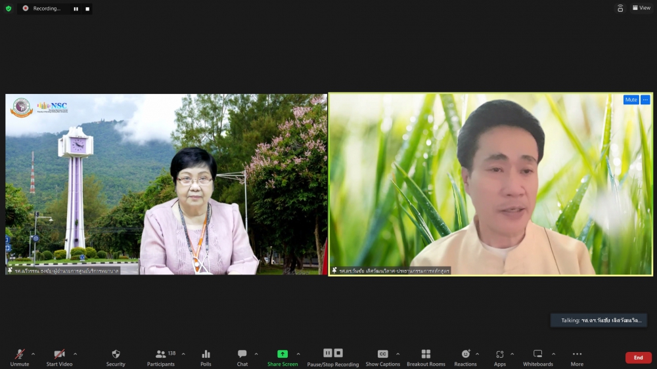The width and height of the screenshot is (657, 369).
Task: Expand audio options arrow next to Unmute
Action: pyautogui.click(x=34, y=354)
